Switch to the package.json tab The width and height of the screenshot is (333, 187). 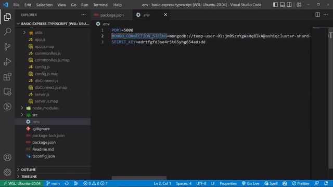click(x=112, y=15)
